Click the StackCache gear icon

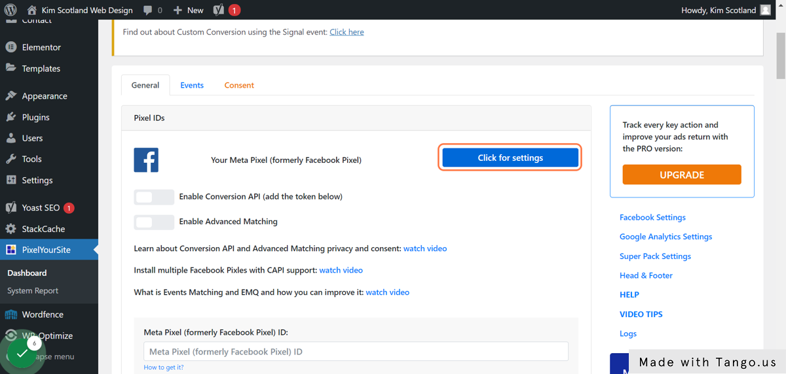pyautogui.click(x=10, y=229)
